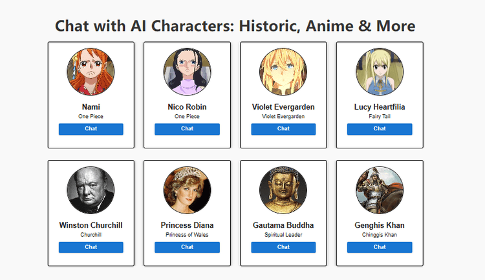Click the "Nico Robin" name text
This screenshot has height=280, width=485.
click(187, 106)
